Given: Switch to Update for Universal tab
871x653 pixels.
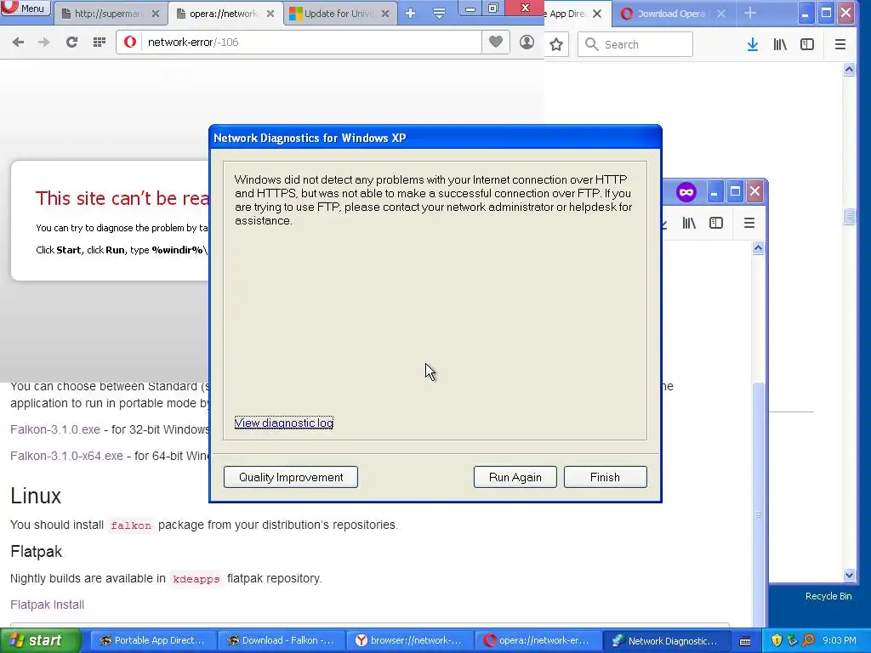Looking at the screenshot, I should coord(339,14).
